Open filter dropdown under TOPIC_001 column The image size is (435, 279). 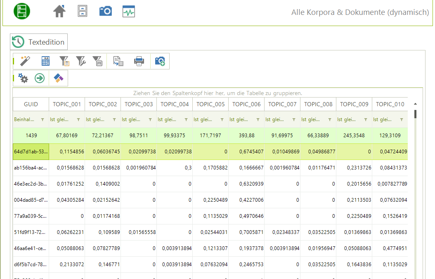click(x=78, y=120)
